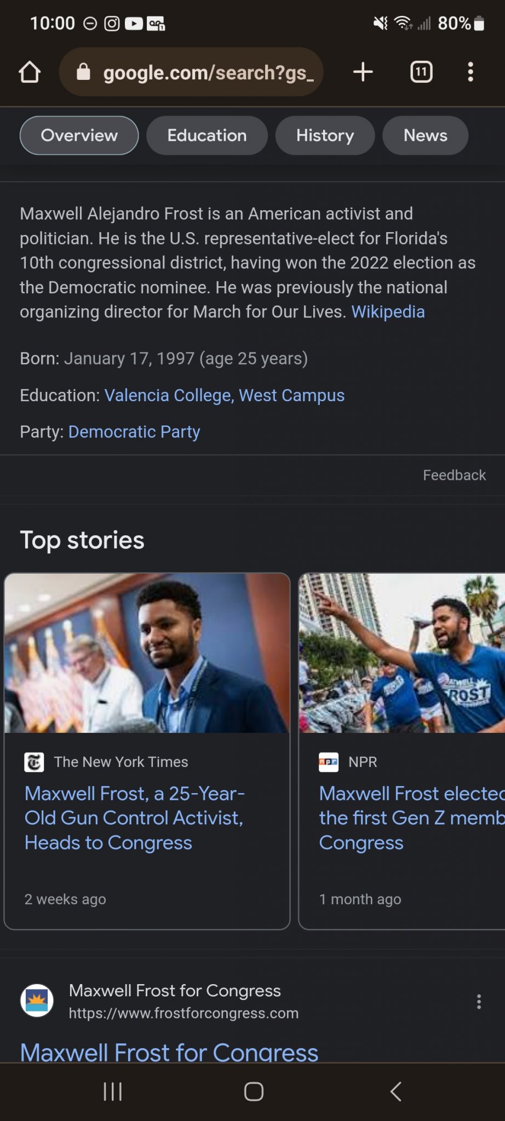Open the tab switcher showing 11 tabs
This screenshot has height=1121, width=505.
[421, 72]
